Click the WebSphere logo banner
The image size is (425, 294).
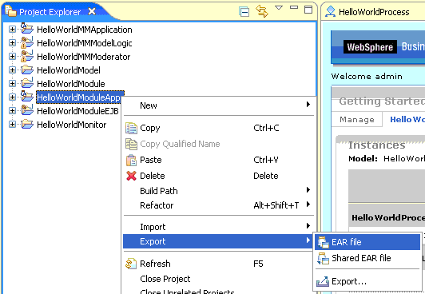pos(370,47)
